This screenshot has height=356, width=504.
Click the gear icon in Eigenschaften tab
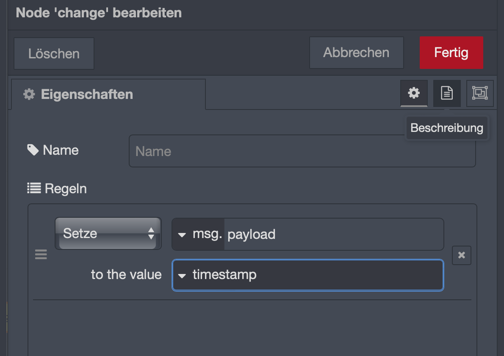29,94
